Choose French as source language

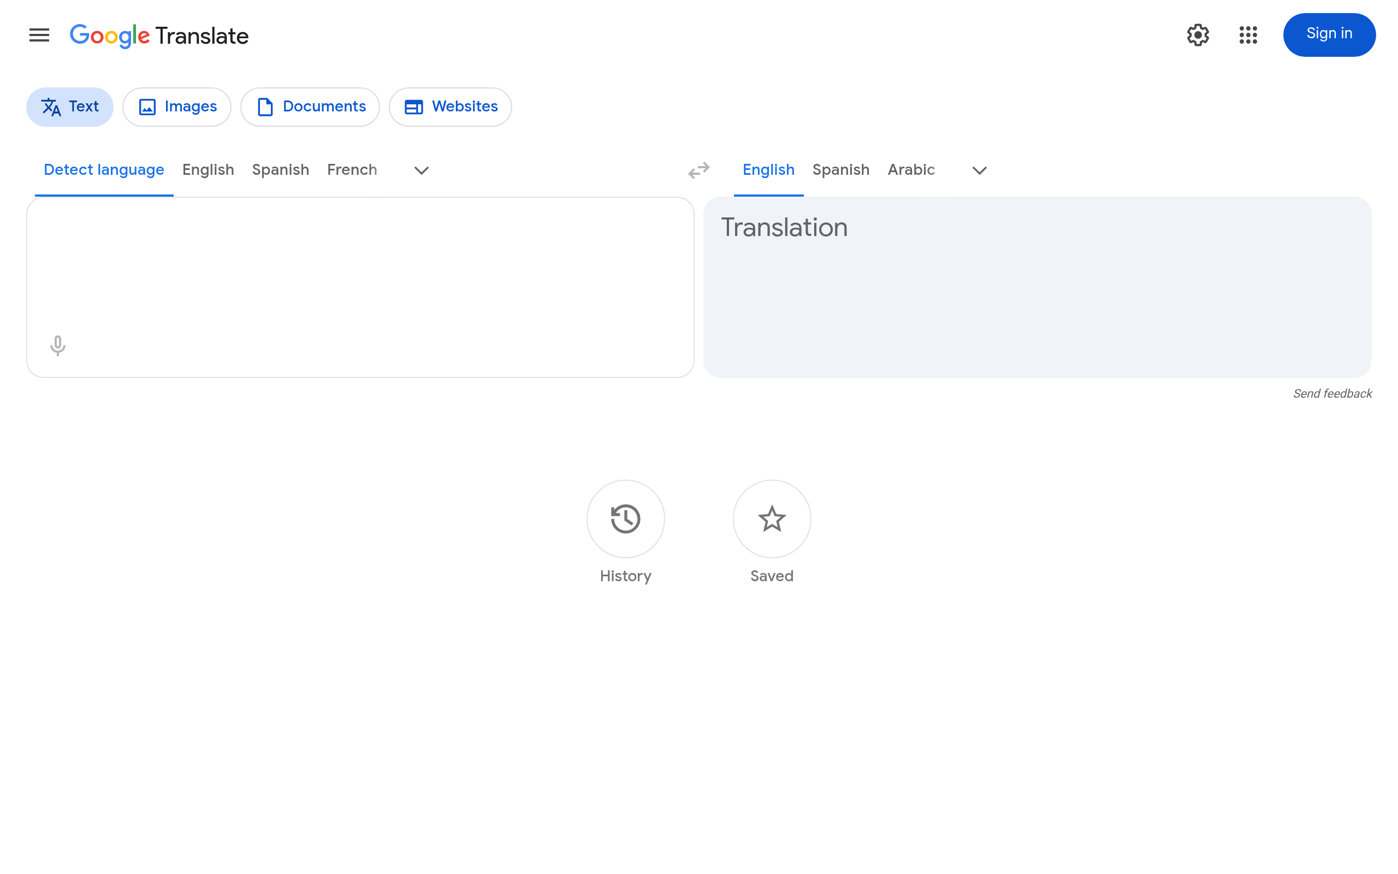[352, 169]
